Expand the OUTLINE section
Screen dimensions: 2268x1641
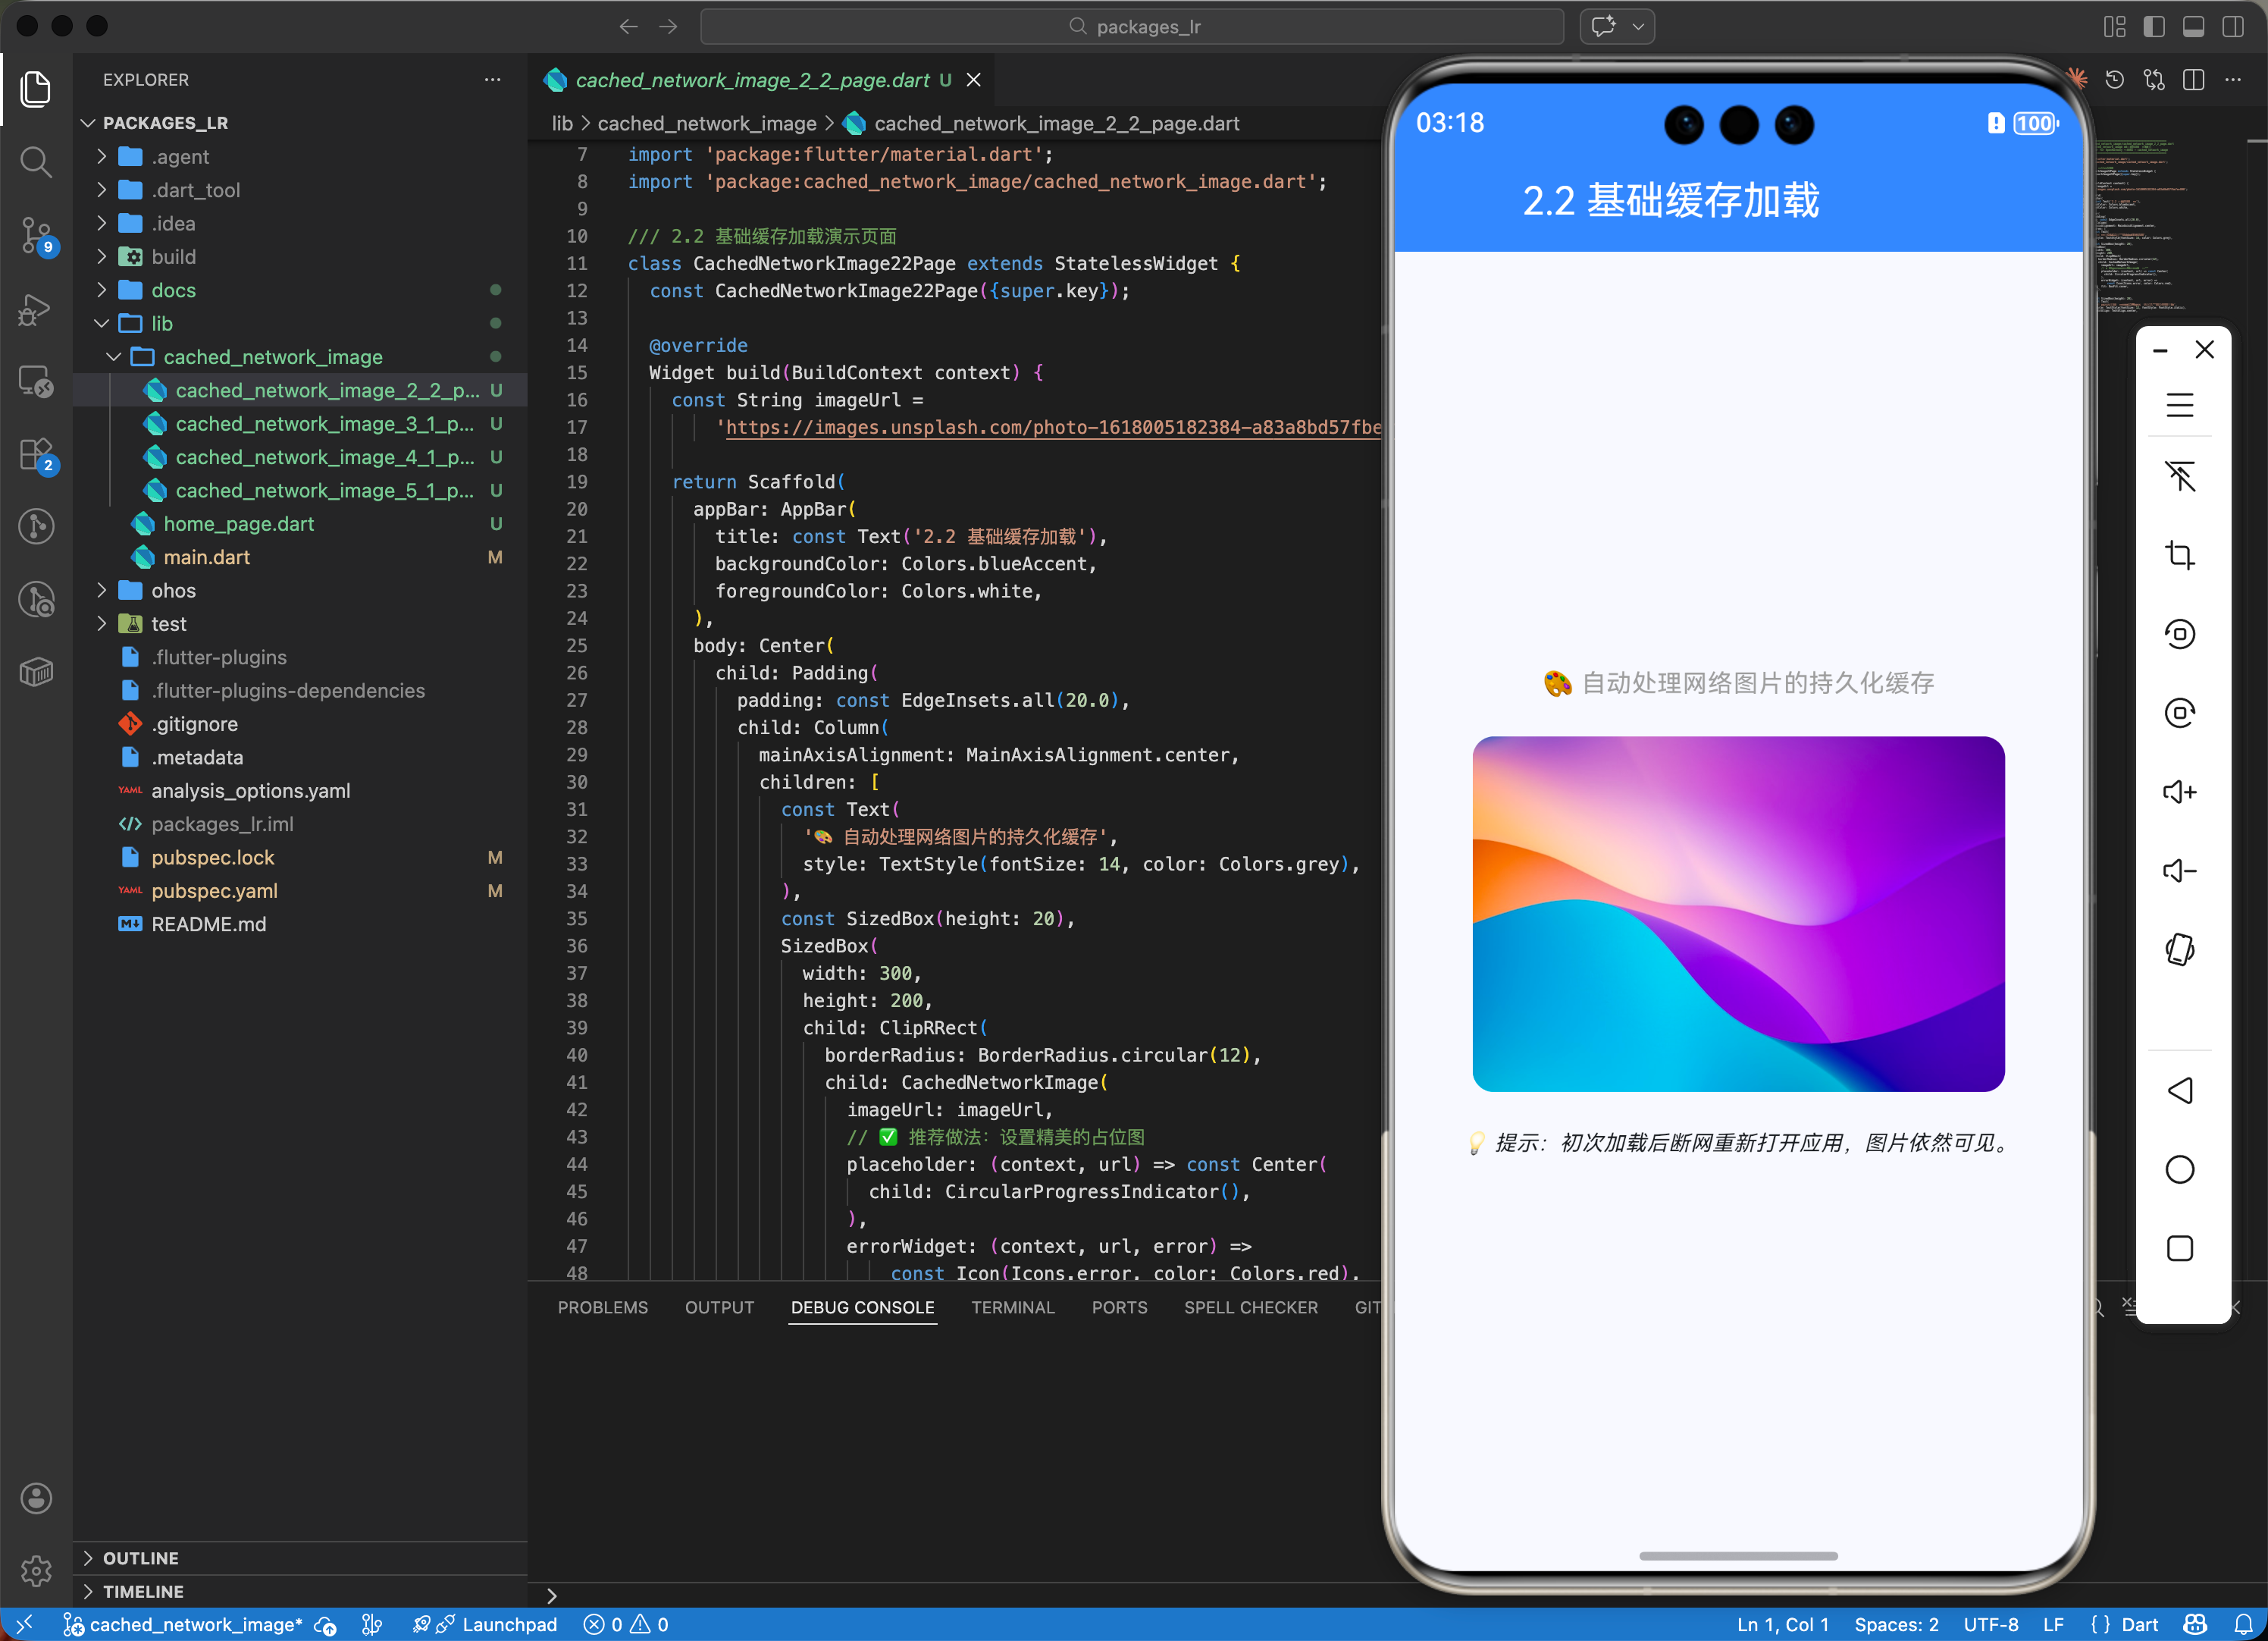tap(140, 1558)
